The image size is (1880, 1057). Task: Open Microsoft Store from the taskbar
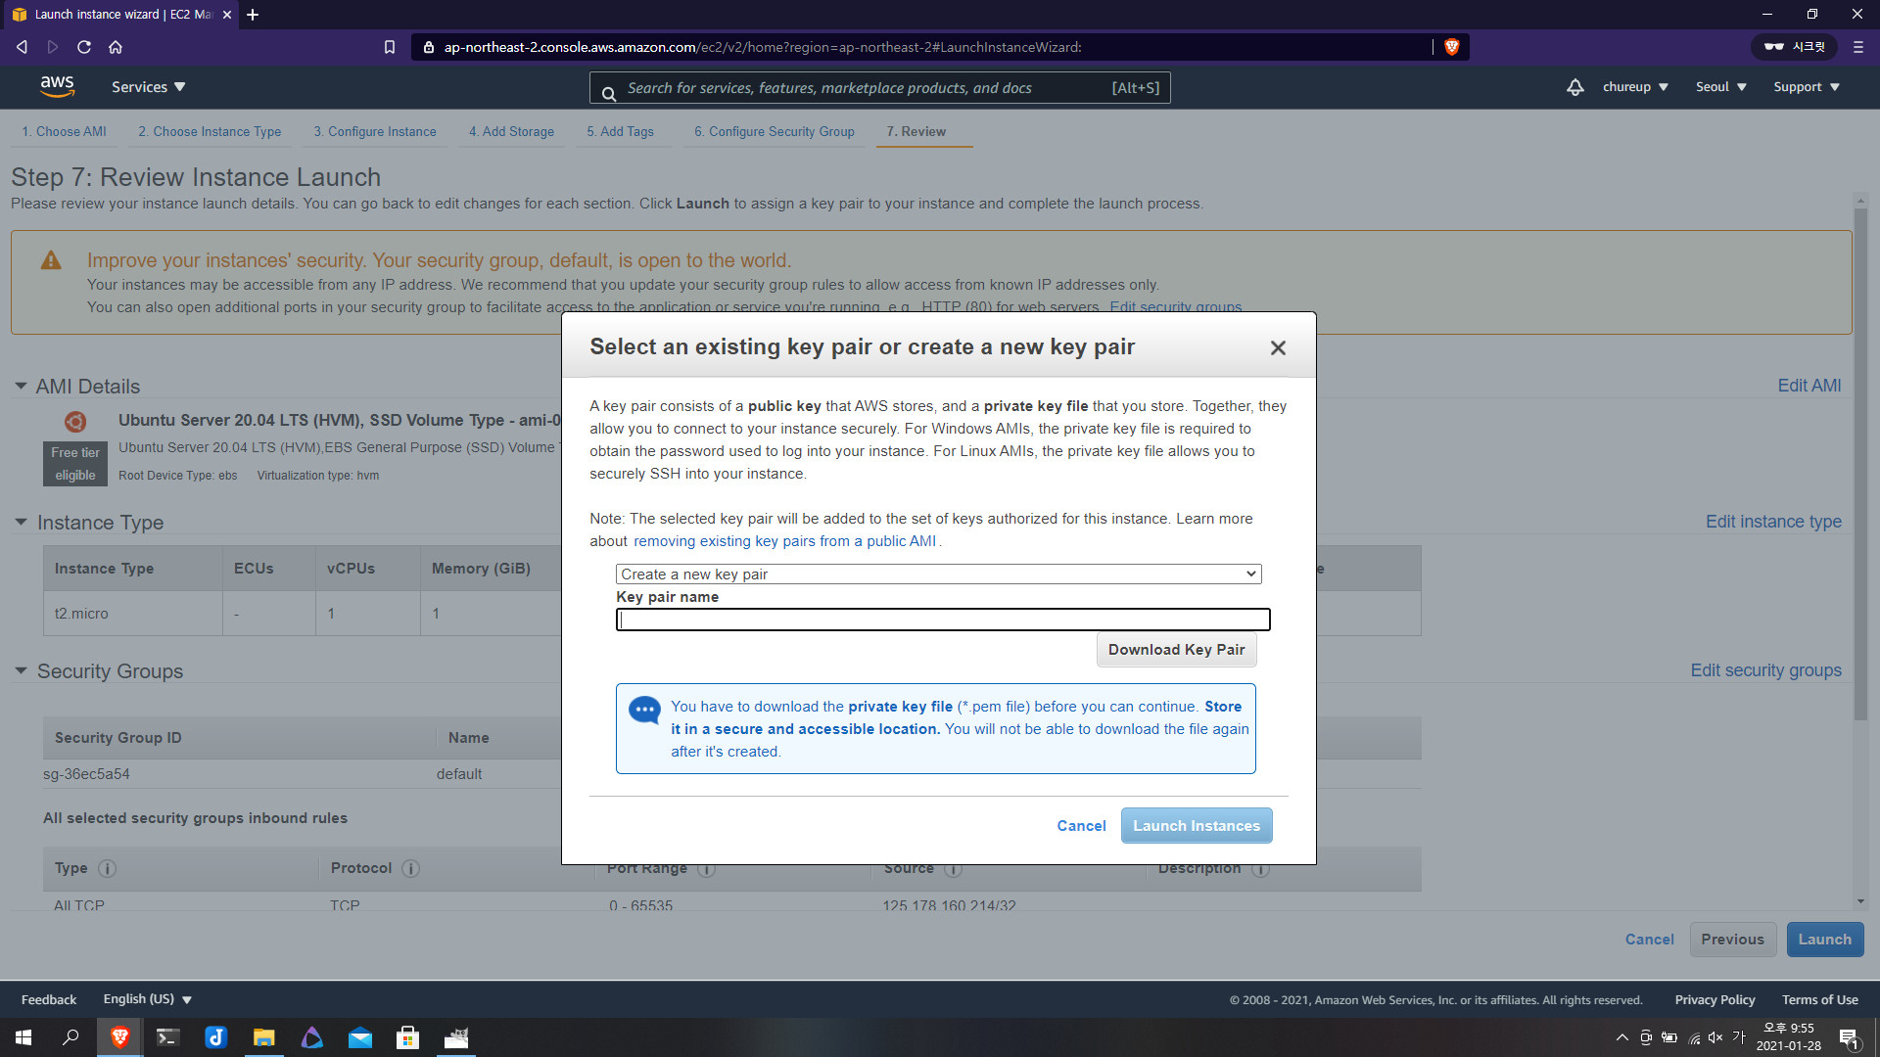407,1037
